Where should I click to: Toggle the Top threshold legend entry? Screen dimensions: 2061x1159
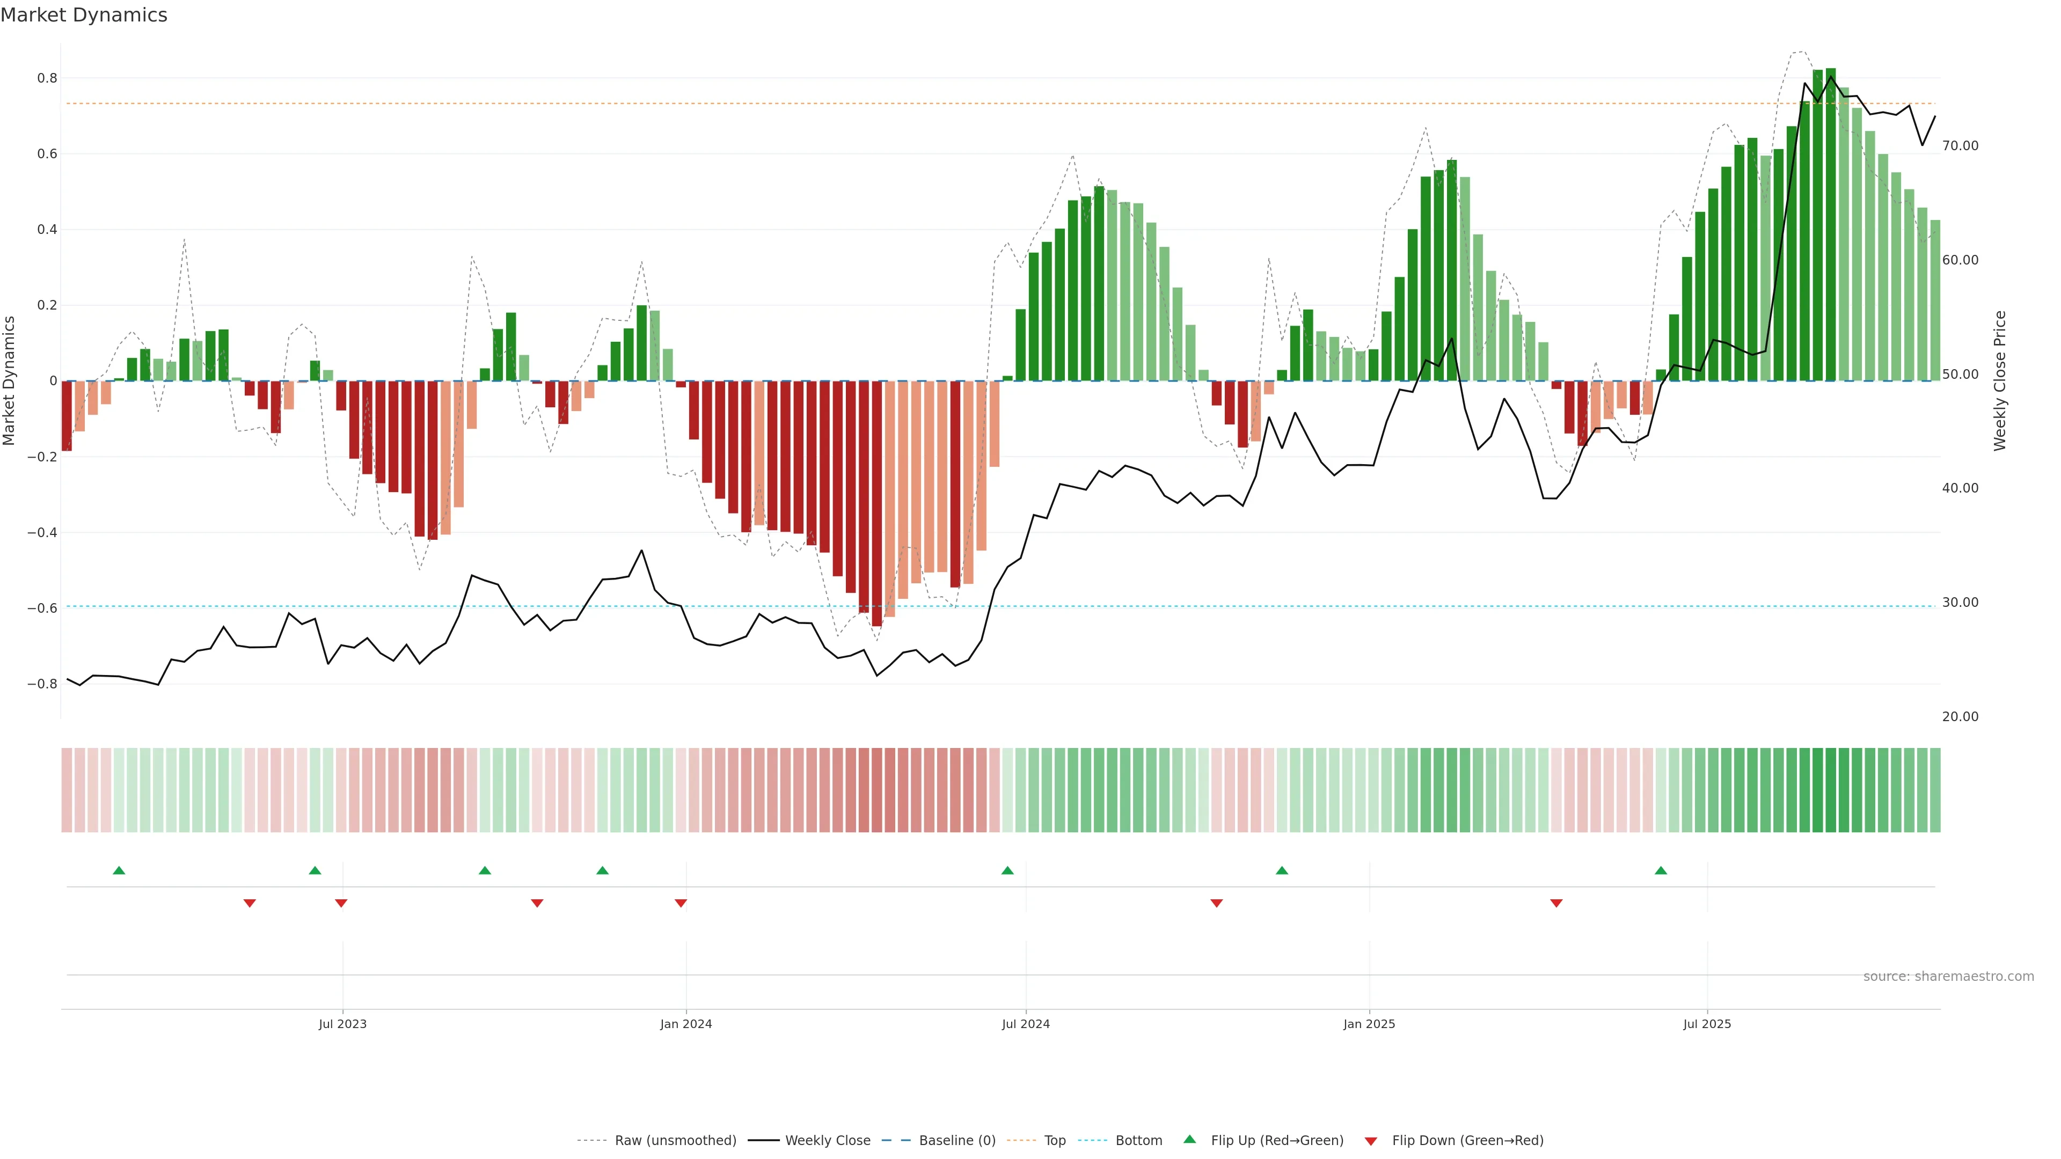click(x=1055, y=1140)
